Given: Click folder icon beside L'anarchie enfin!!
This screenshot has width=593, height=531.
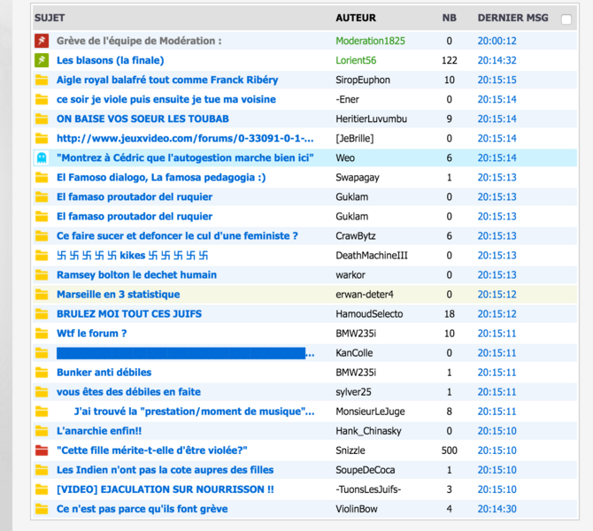Looking at the screenshot, I should [x=41, y=431].
